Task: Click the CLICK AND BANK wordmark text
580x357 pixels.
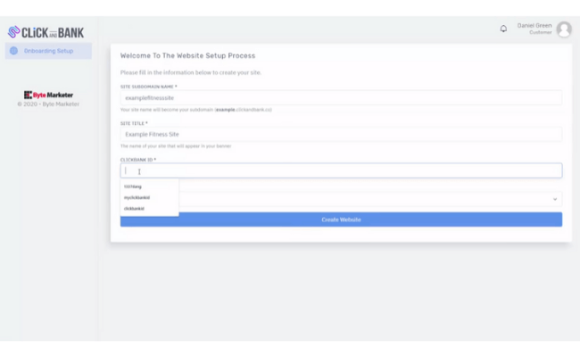Action: click(53, 33)
